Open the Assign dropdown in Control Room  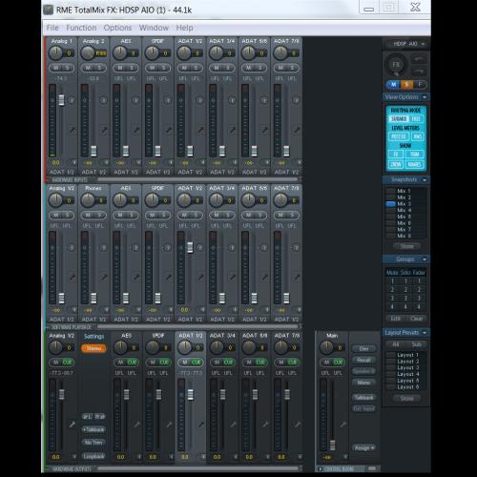click(x=364, y=447)
